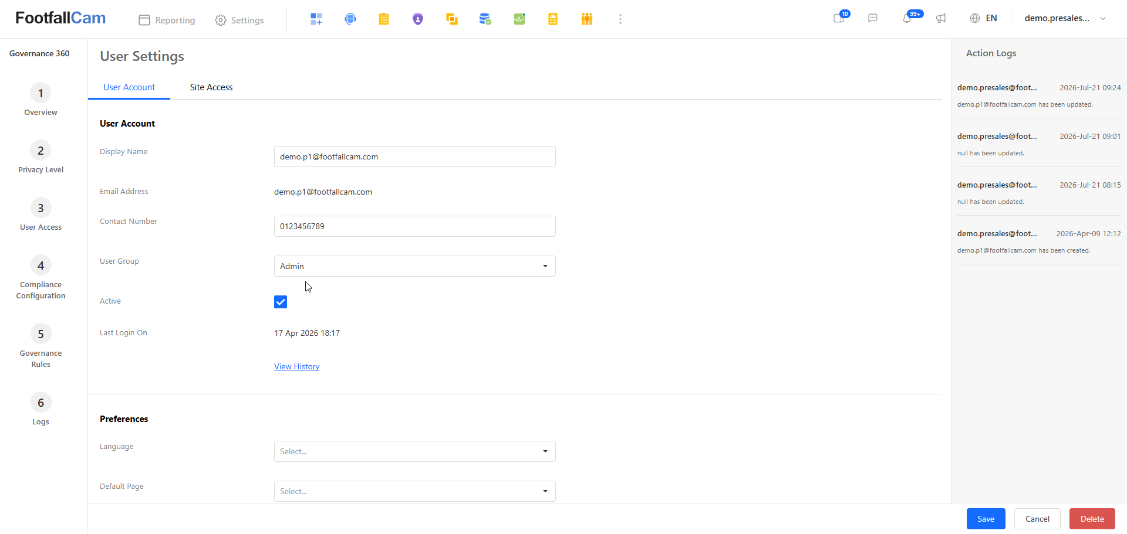This screenshot has height=534, width=1127.
Task: Click the Action Logs heading
Action: (x=991, y=53)
